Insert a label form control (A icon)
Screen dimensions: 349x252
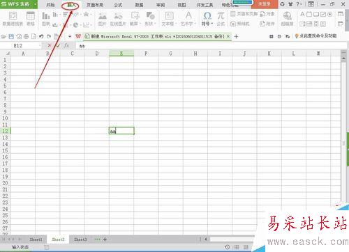[302, 14]
